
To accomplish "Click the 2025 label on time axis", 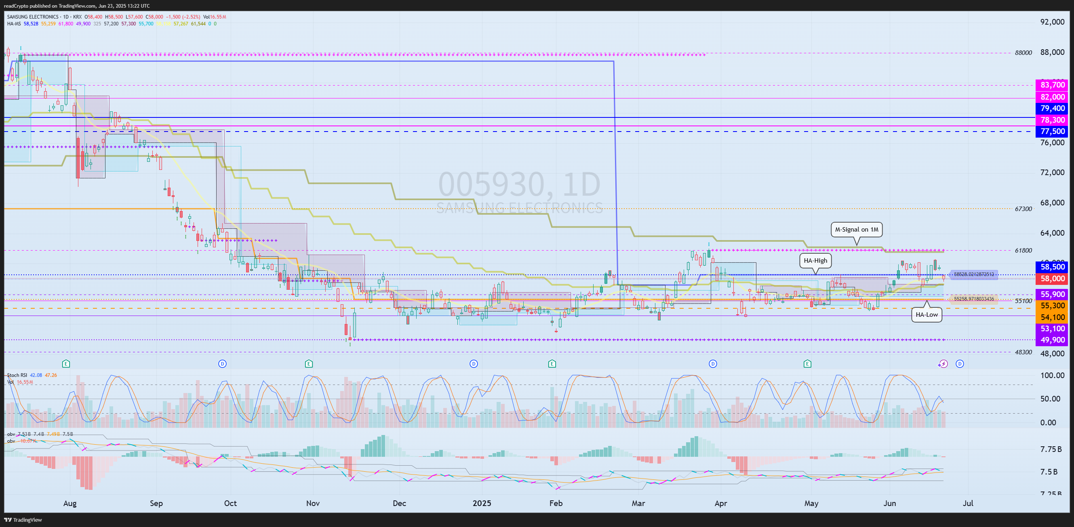I will click(x=482, y=503).
